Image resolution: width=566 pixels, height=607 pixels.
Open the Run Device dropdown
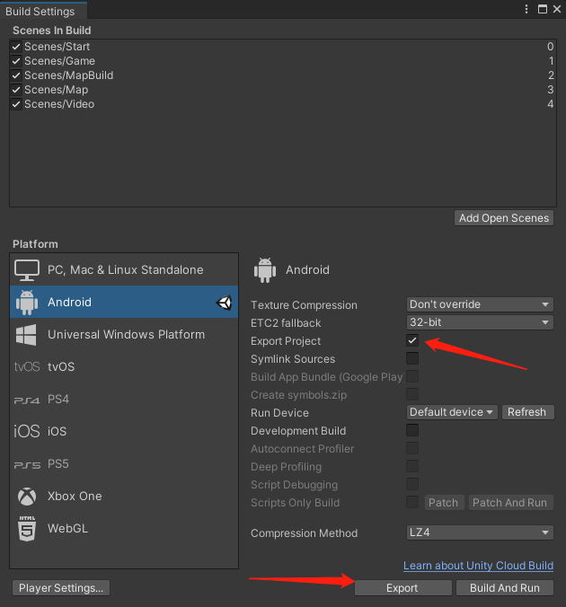(452, 412)
